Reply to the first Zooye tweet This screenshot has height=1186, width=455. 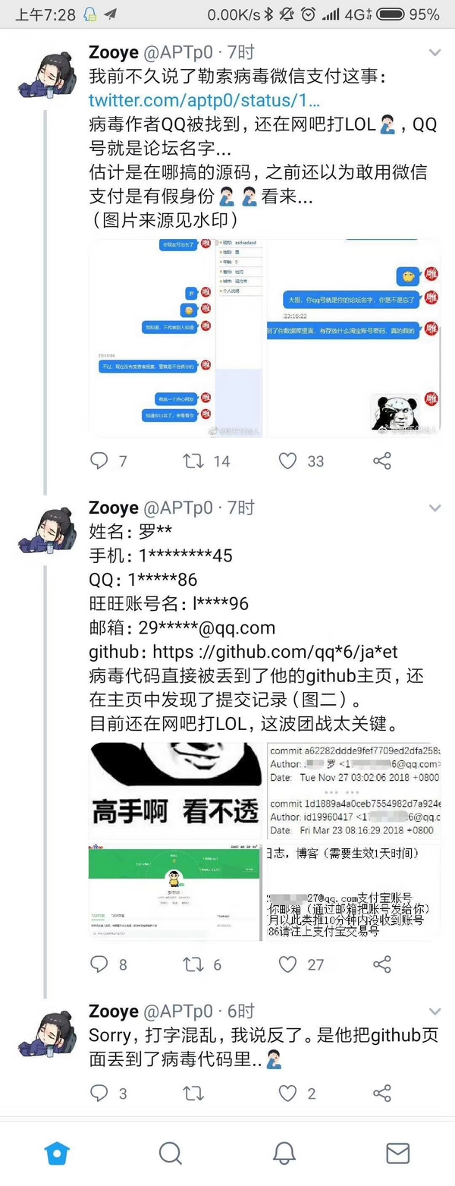point(99,461)
